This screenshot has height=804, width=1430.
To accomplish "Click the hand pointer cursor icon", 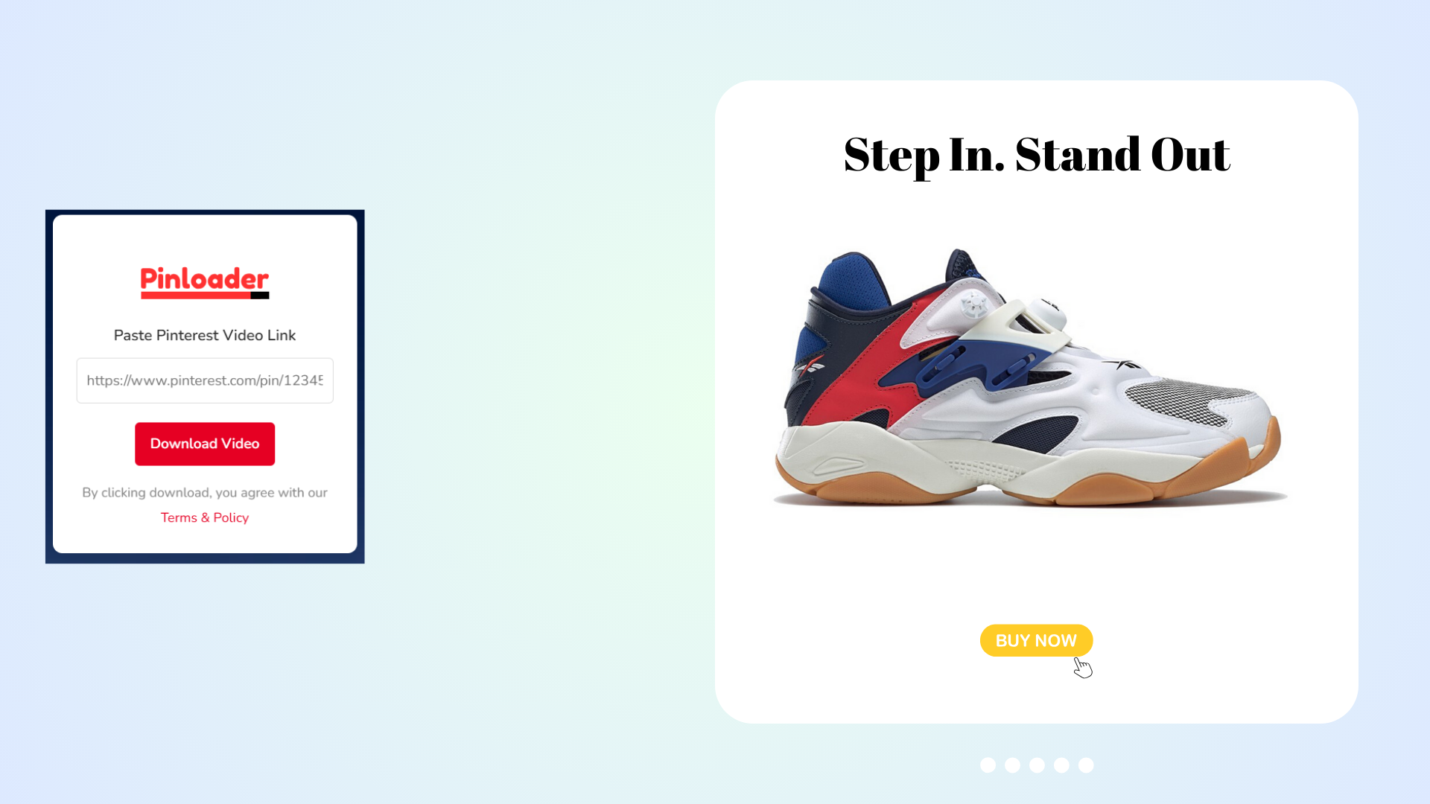I will point(1083,667).
